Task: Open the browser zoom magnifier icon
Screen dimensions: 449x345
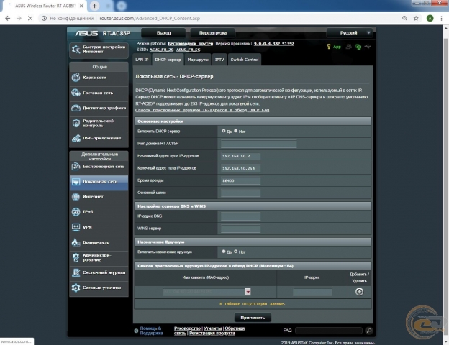Action: (404, 18)
